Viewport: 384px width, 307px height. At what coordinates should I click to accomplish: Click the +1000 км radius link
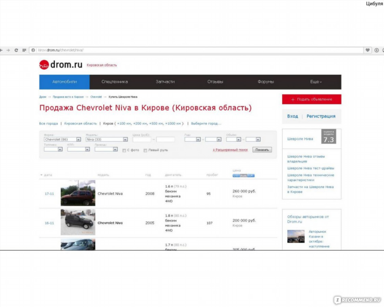[173, 124]
